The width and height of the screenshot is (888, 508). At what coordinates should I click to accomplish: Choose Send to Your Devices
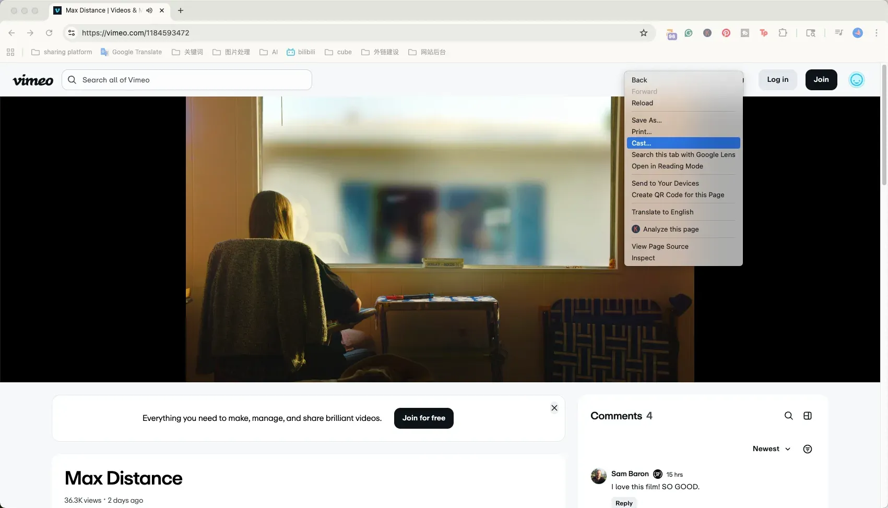683,183
